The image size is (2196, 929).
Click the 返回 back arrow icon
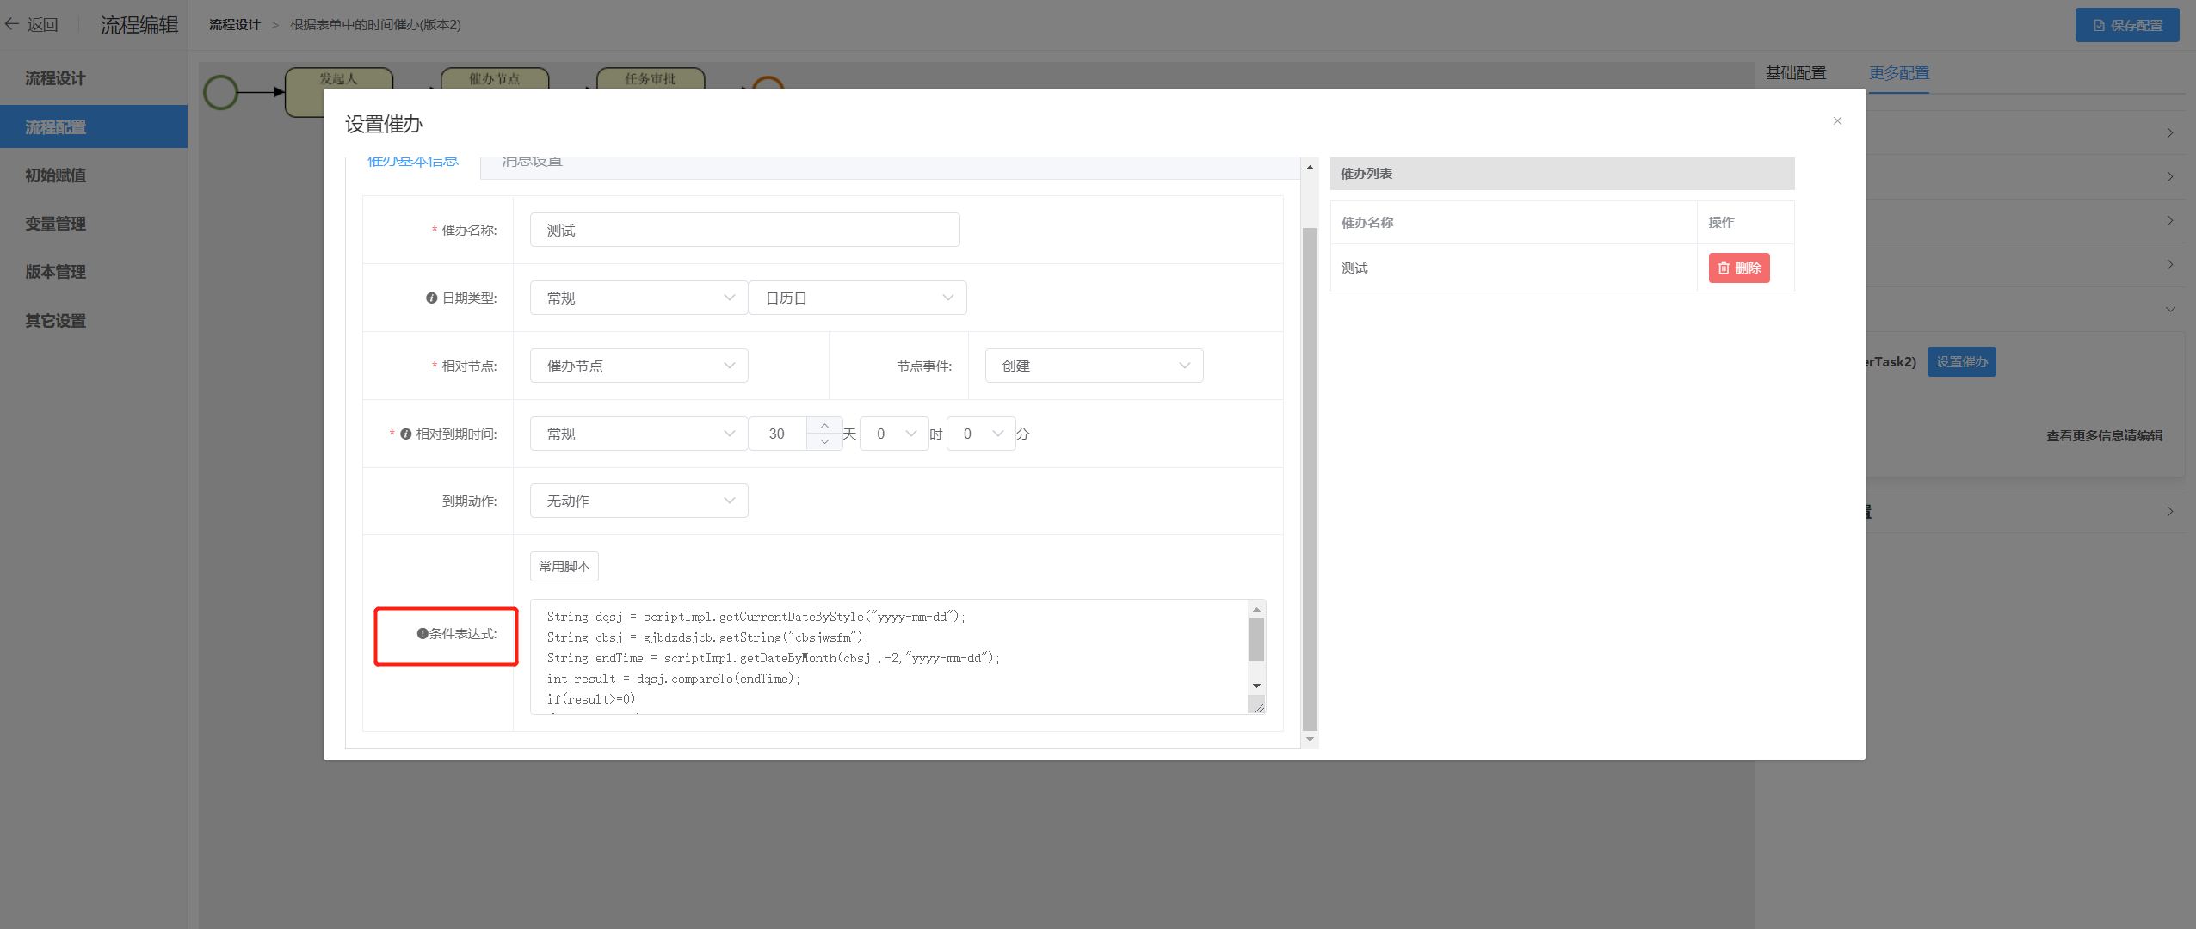tap(12, 24)
